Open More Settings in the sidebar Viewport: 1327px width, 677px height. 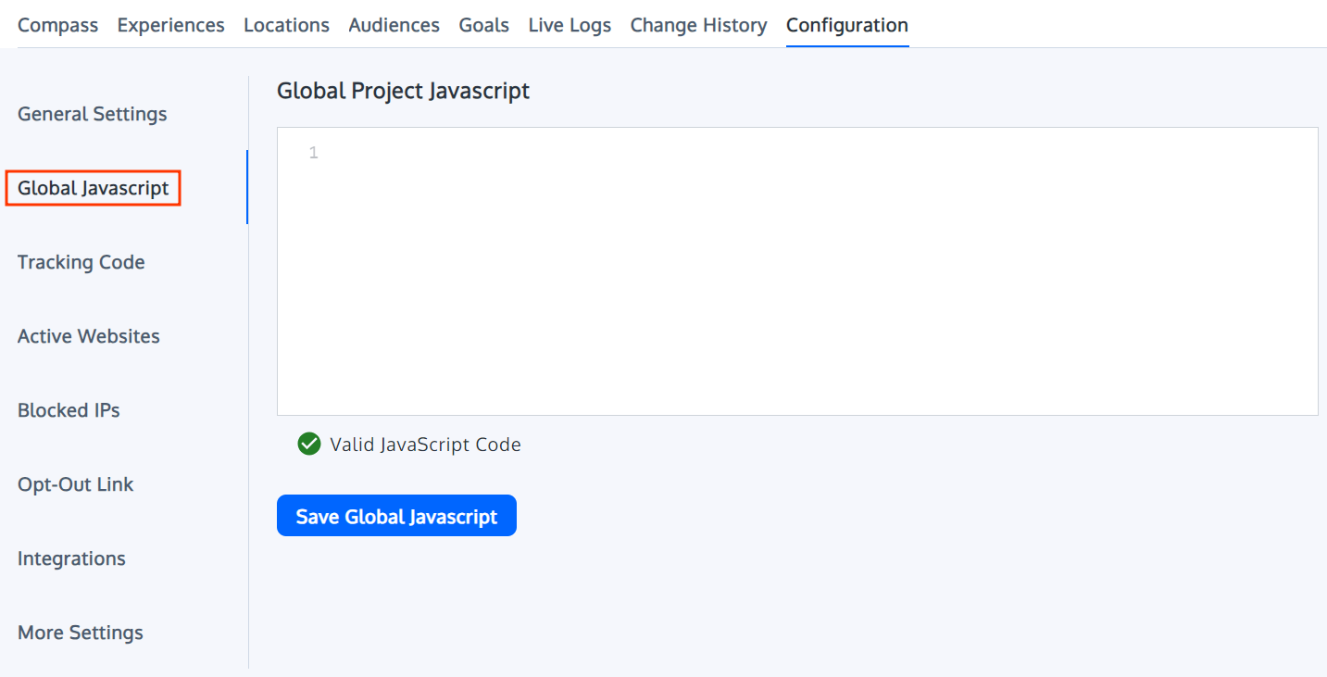tap(80, 632)
